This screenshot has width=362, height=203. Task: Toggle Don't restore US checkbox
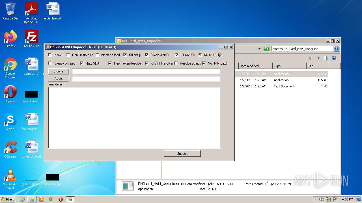[x=68, y=55]
